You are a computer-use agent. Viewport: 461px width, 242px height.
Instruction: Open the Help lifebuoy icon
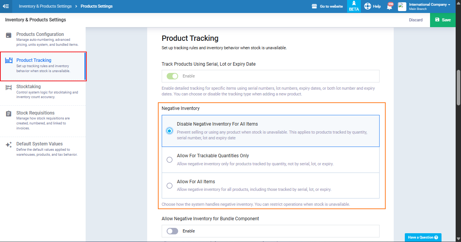click(x=368, y=6)
